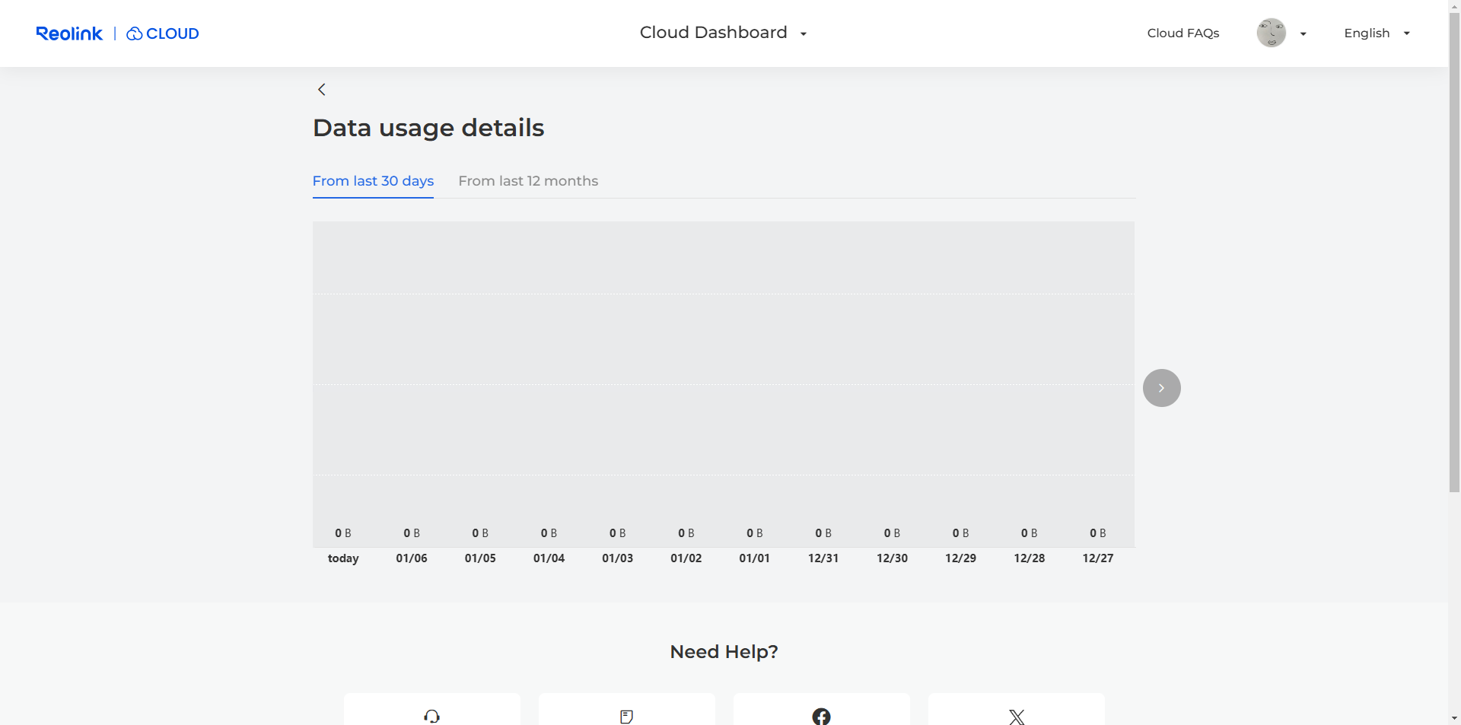The height and width of the screenshot is (725, 1461).
Task: Click the 12/30 date label
Action: tap(892, 558)
